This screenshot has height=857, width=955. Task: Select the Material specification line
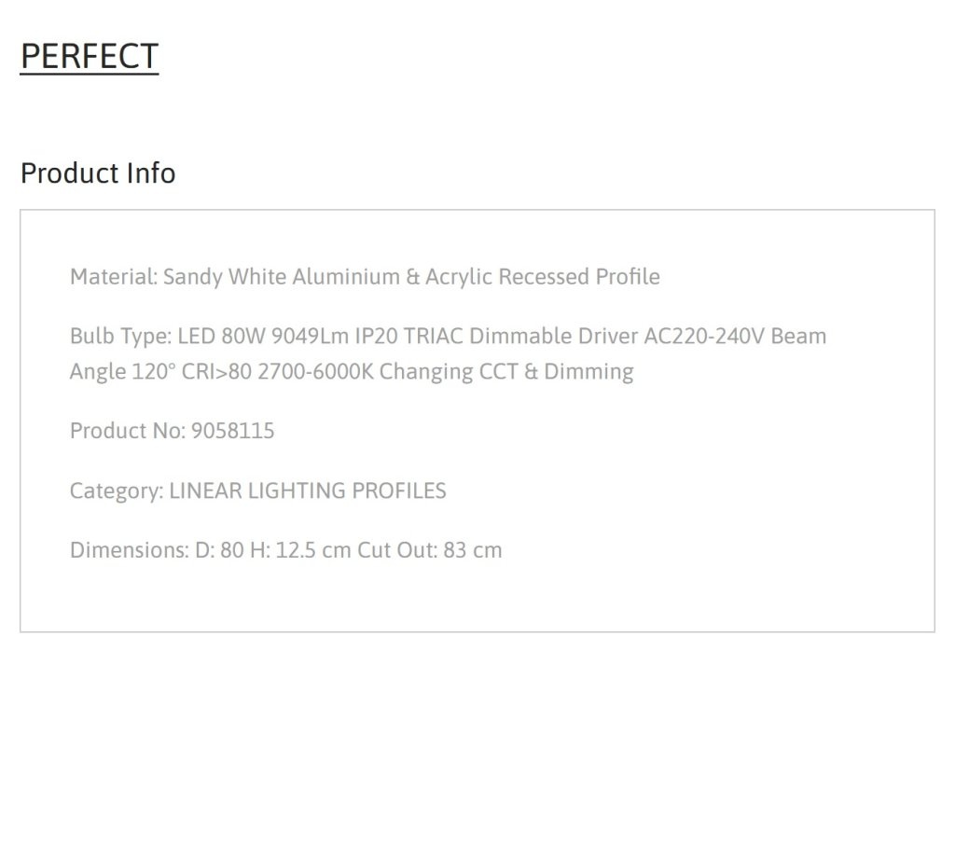[x=365, y=277]
